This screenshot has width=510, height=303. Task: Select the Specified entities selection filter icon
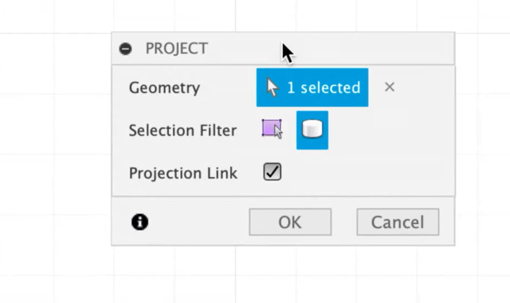[x=272, y=129]
